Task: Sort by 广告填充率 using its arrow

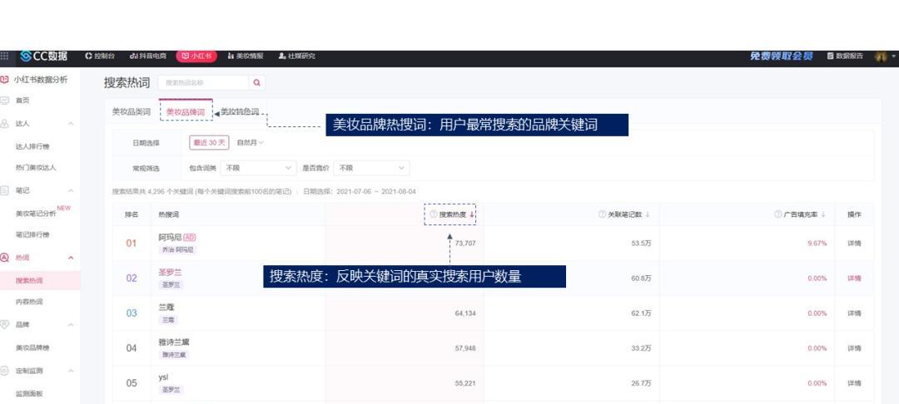Action: tap(823, 215)
